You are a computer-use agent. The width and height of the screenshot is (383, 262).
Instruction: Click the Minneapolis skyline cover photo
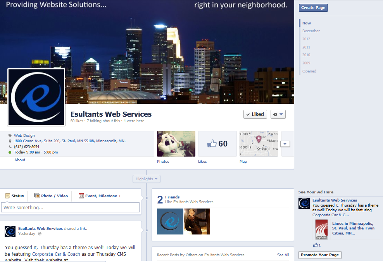point(147,52)
